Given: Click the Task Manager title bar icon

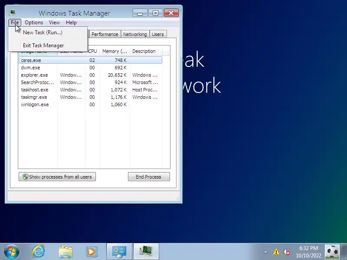Looking at the screenshot, I should coord(12,13).
